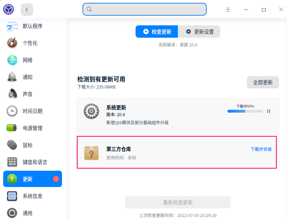
Task: Click the 声音 speaker icon
Action: coord(12,93)
